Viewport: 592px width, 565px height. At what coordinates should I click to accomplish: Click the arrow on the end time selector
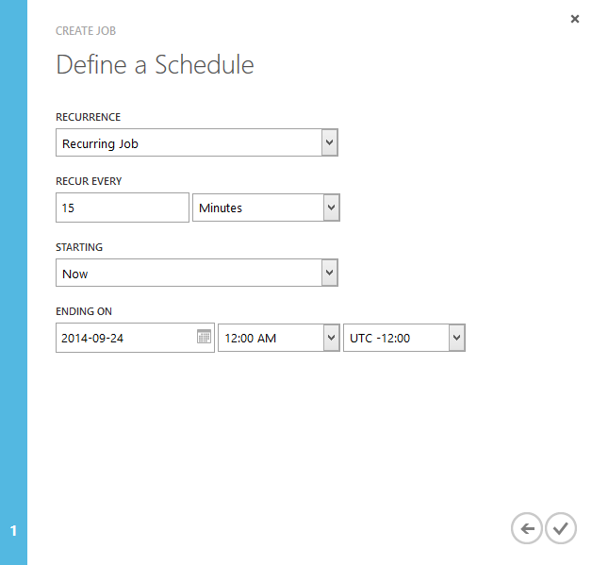[331, 338]
